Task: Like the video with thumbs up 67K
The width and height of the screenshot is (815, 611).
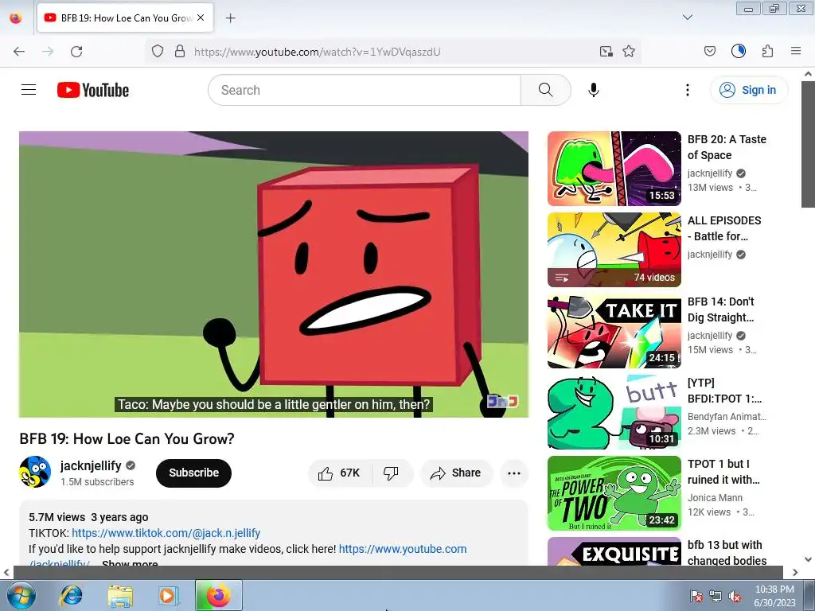Action: coord(340,473)
